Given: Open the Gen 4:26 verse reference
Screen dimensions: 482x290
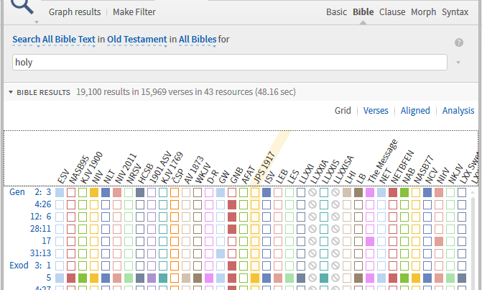Looking at the screenshot, I should pos(42,204).
